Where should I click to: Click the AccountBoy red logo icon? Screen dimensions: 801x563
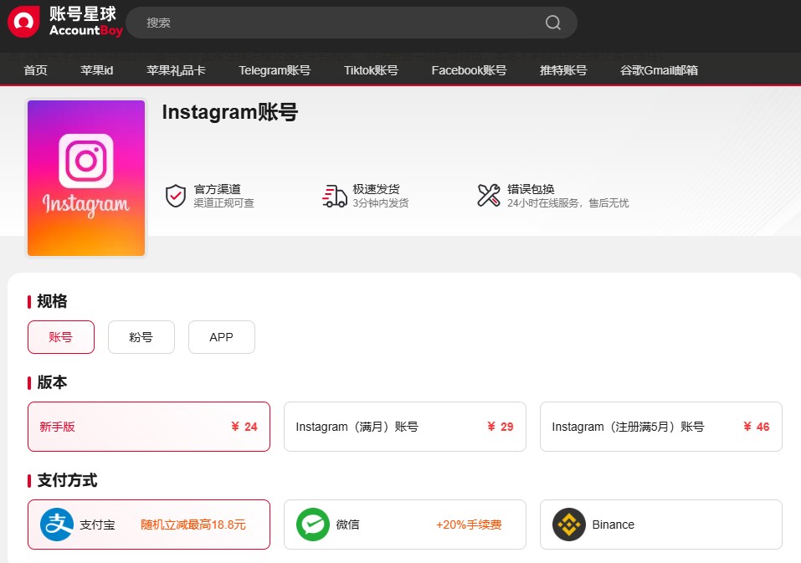(23, 22)
